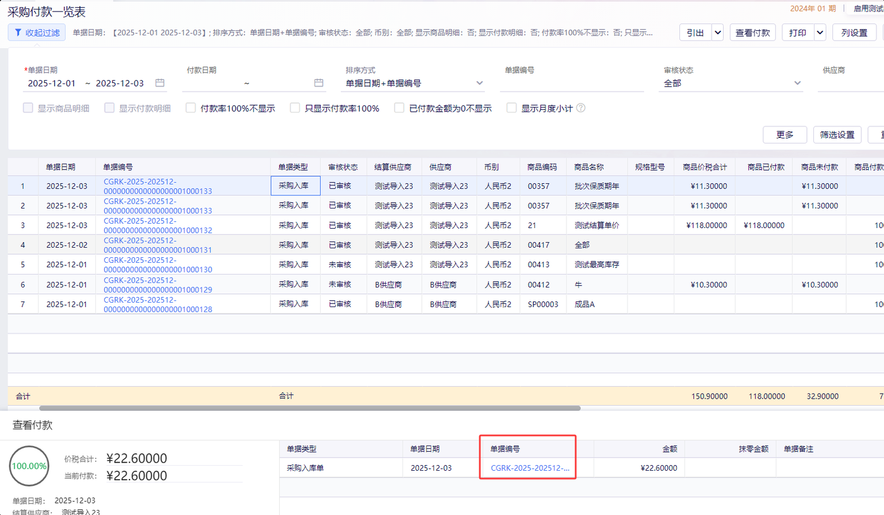The height and width of the screenshot is (515, 884).
Task: Click the 更多 button
Action: coord(785,135)
